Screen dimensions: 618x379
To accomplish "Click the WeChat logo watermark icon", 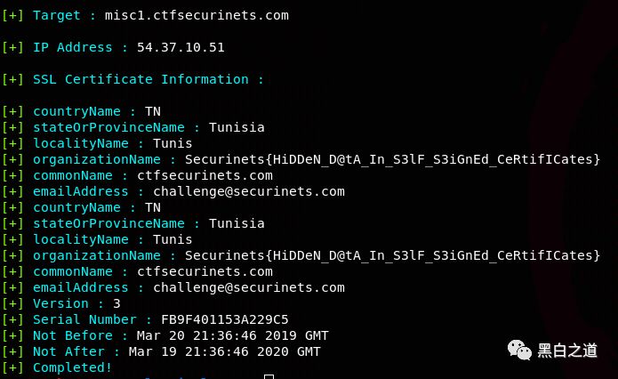I will pyautogui.click(x=520, y=350).
